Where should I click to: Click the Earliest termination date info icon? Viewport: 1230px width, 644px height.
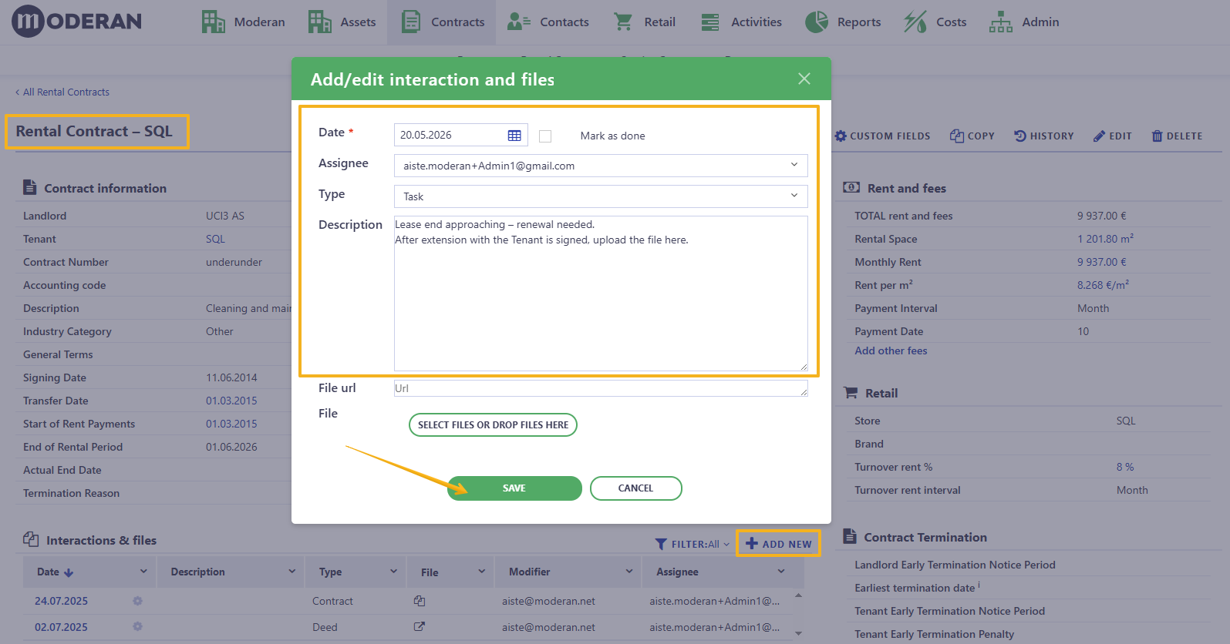click(979, 585)
